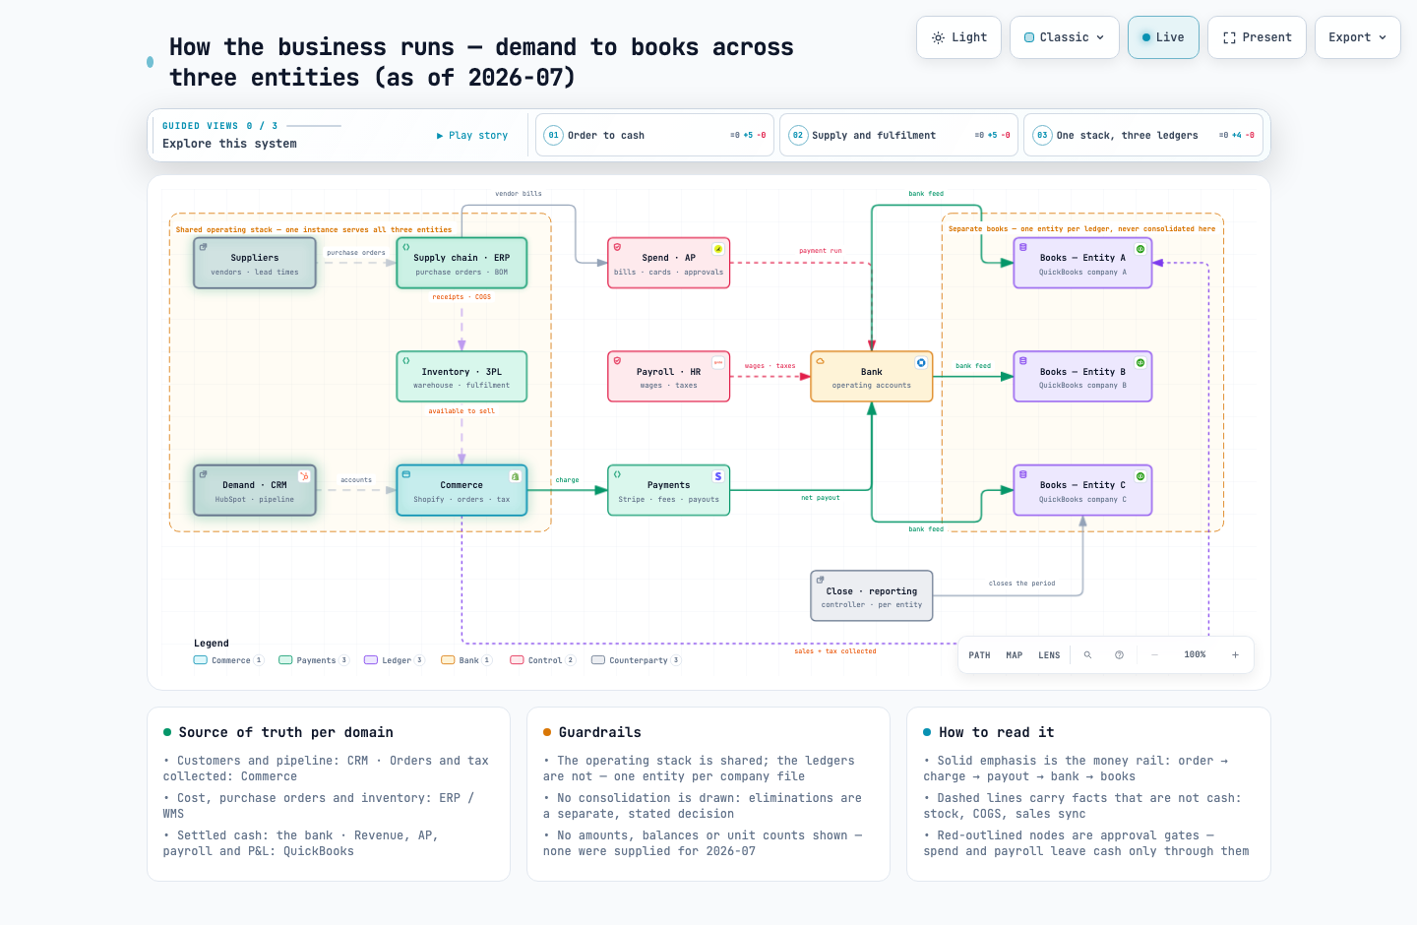The height and width of the screenshot is (925, 1417).
Task: Open guided view 01 Order to cash
Action: pyautogui.click(x=653, y=135)
